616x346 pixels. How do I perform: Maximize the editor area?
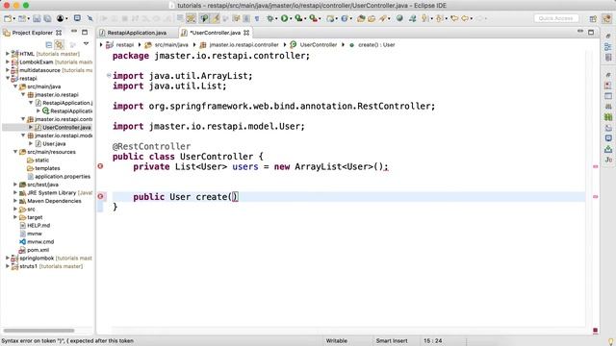coord(591,32)
